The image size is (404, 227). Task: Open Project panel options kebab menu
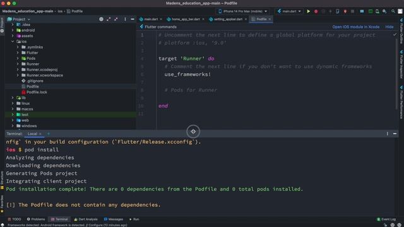(x=125, y=19)
